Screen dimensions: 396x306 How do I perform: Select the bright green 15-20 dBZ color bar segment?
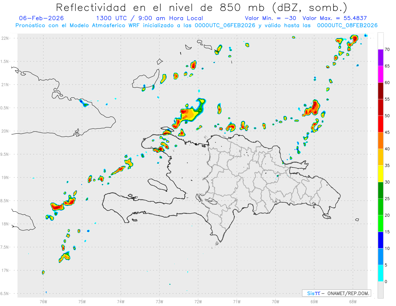[x=380, y=223]
